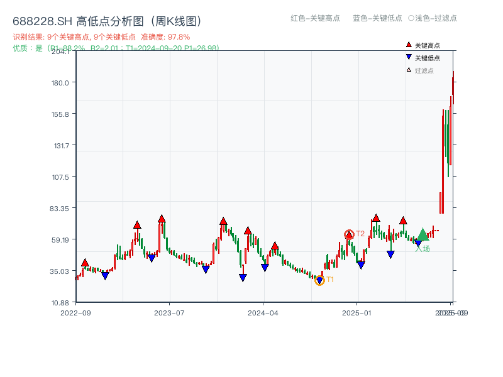This screenshot has width=503, height=377.
Task: Click the 关键低点 legend text in chart
Action: (x=428, y=58)
